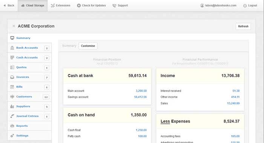Click the Quotes icon in sidebar
Screen dimensions: 264x143
pyautogui.click(x=12, y=67)
